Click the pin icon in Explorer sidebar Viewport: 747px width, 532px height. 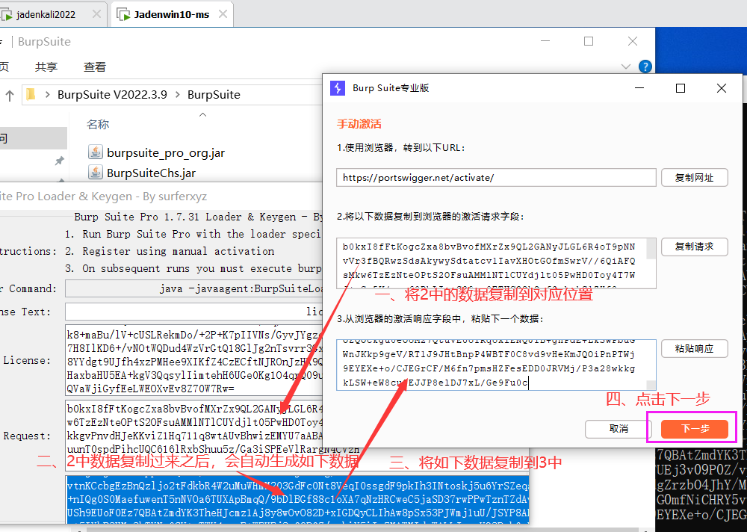tap(60, 161)
